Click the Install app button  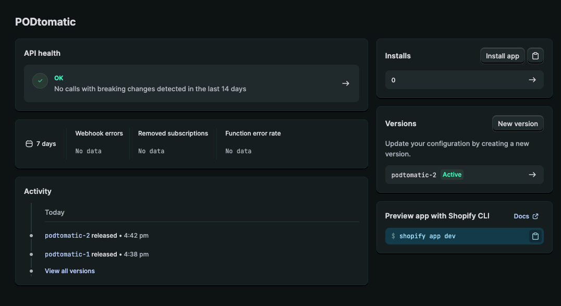pyautogui.click(x=502, y=56)
